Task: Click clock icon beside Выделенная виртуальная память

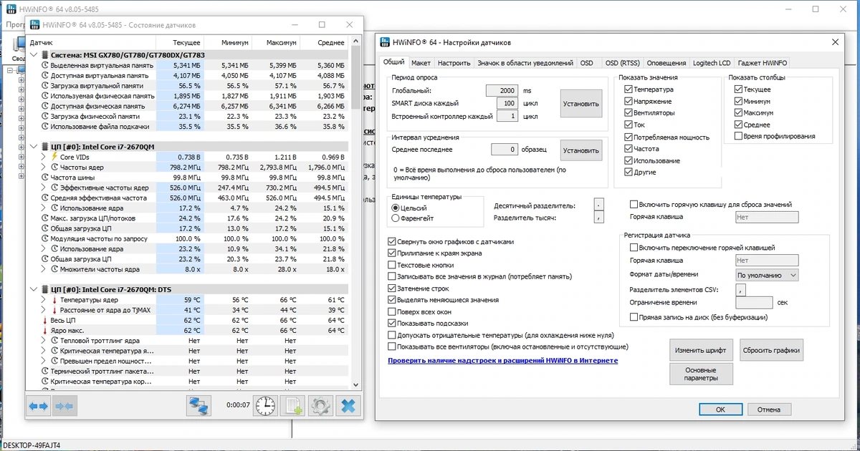Action: click(45, 65)
